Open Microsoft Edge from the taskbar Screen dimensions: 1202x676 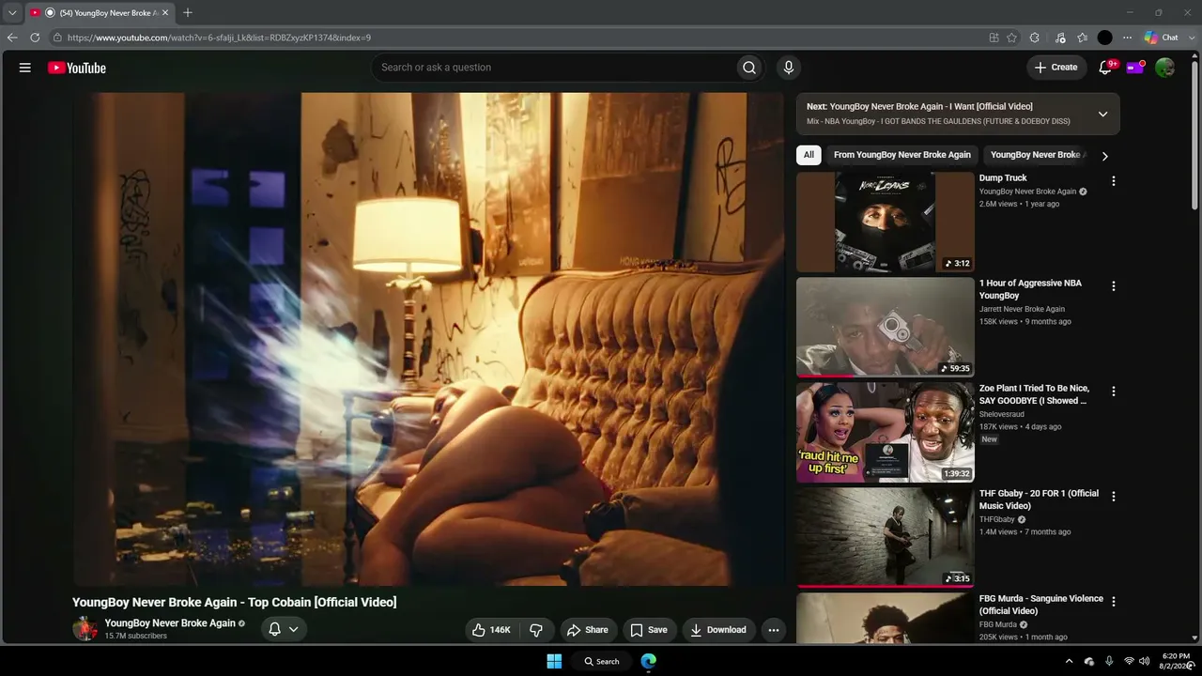click(648, 661)
